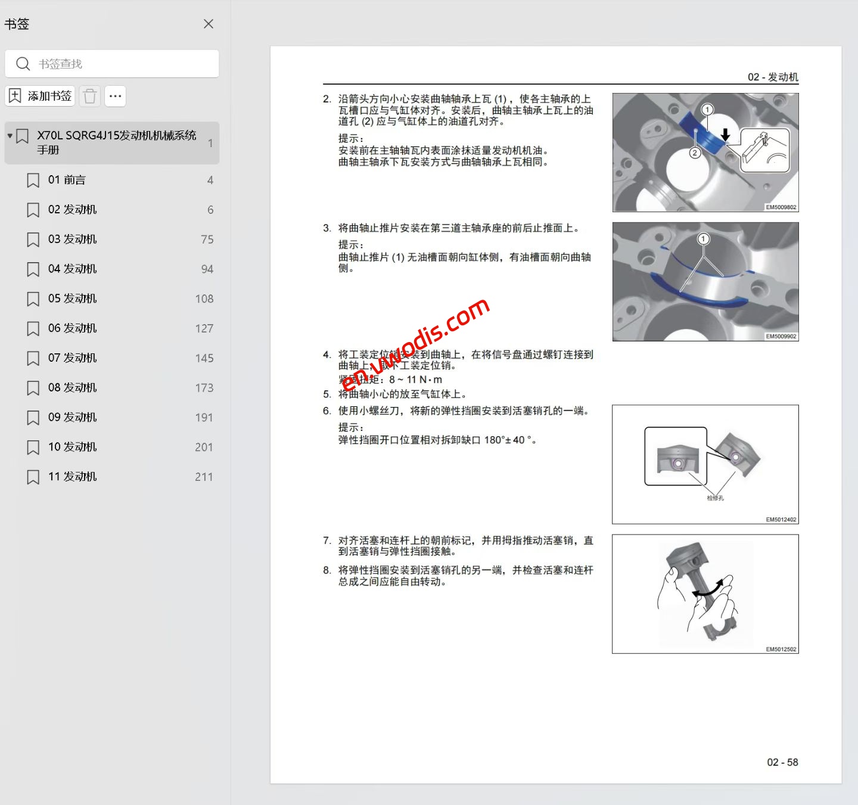Select the bookmark icon next to 05 发动机
This screenshot has height=805, width=858.
click(x=33, y=299)
